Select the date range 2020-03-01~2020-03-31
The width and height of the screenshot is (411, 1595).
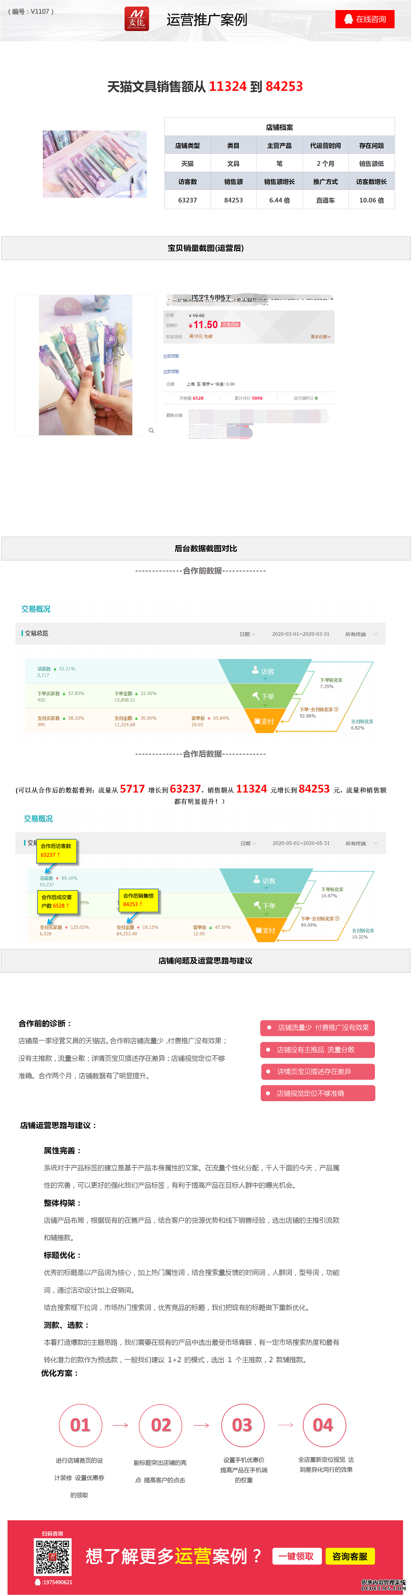(300, 634)
